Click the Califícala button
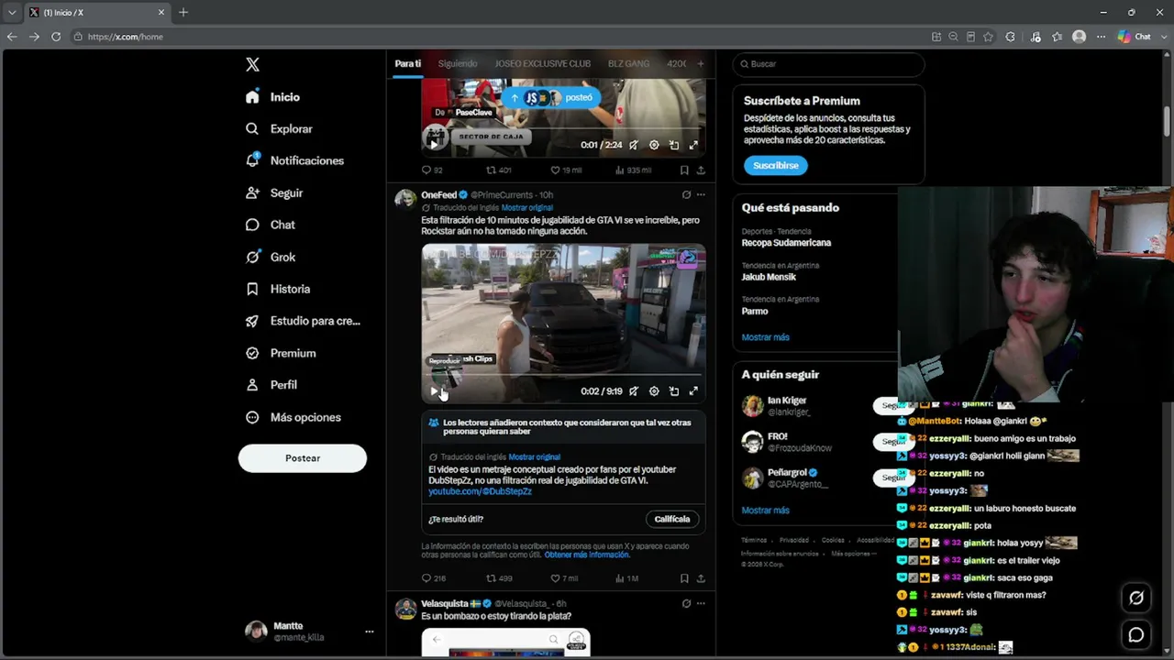 point(672,520)
